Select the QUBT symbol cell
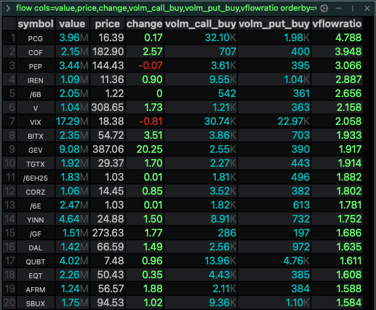The image size is (376, 310). click(x=35, y=261)
